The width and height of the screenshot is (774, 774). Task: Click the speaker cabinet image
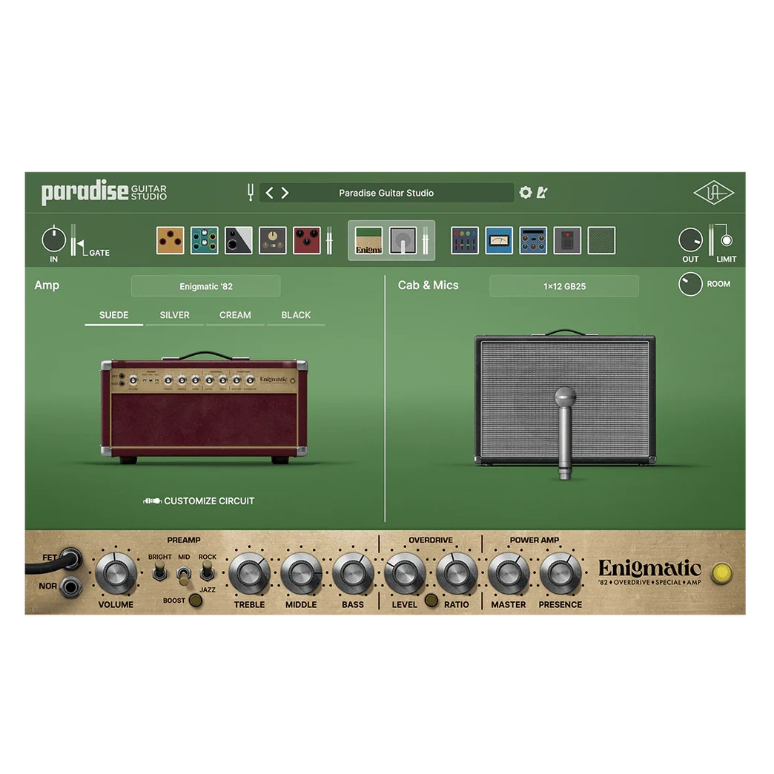click(x=565, y=398)
